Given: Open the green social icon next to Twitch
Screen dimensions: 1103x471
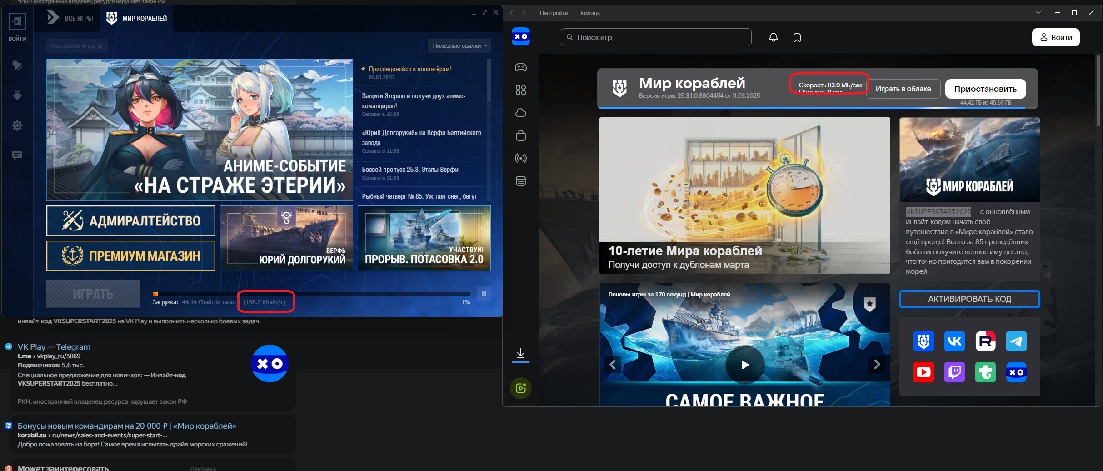Looking at the screenshot, I should (985, 372).
